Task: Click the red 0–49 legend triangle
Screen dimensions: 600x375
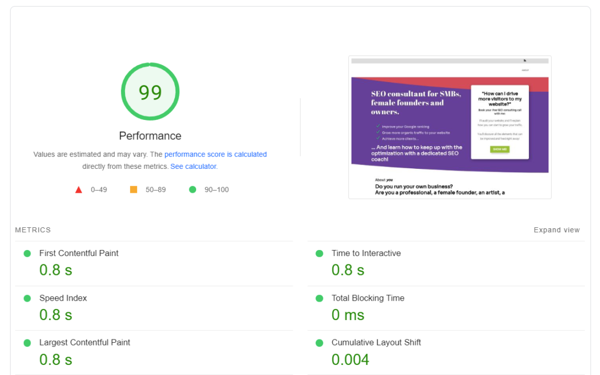Action: [79, 189]
